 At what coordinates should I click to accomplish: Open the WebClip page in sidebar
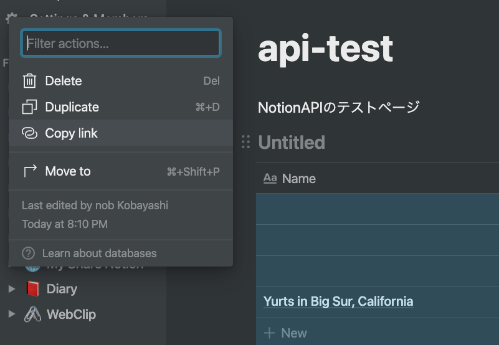71,314
